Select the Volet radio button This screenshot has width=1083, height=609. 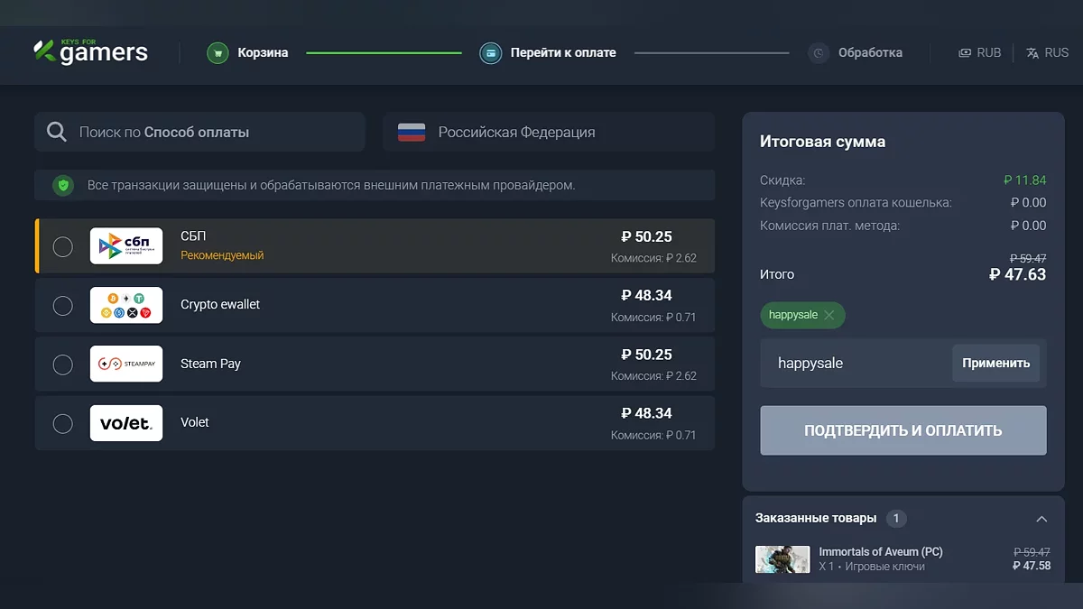tap(62, 423)
